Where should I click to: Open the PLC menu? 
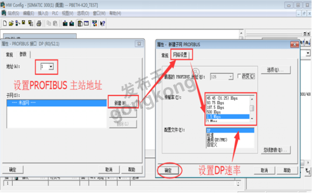click(x=55, y=13)
